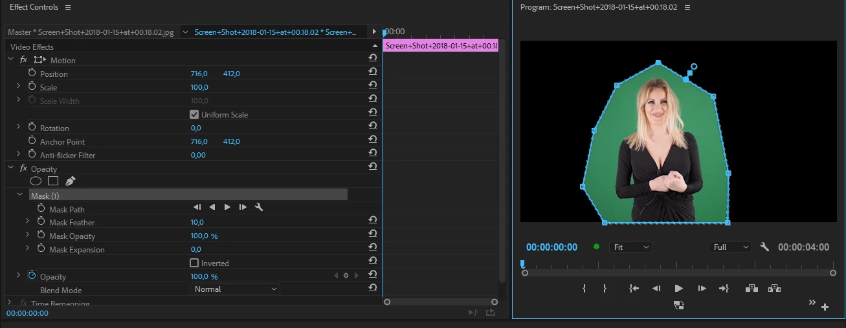Image resolution: width=846 pixels, height=328 pixels.
Task: Collapse the Motion effect group
Action: tap(10, 59)
